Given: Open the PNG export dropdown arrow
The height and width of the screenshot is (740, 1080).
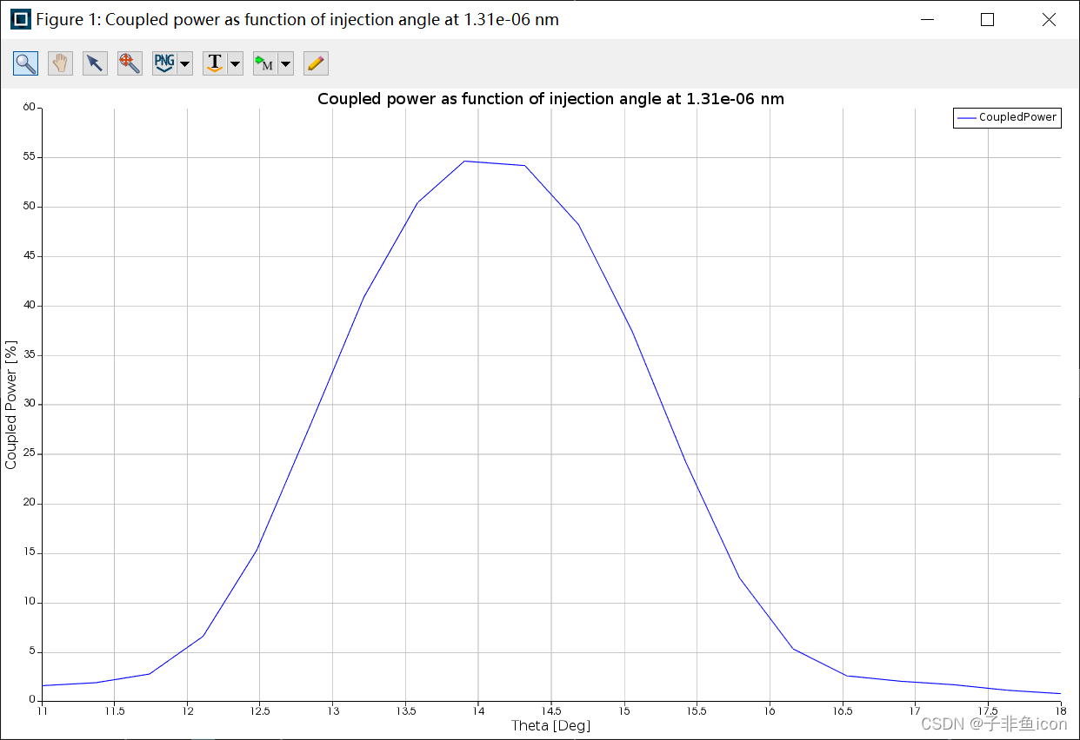Looking at the screenshot, I should pyautogui.click(x=184, y=63).
